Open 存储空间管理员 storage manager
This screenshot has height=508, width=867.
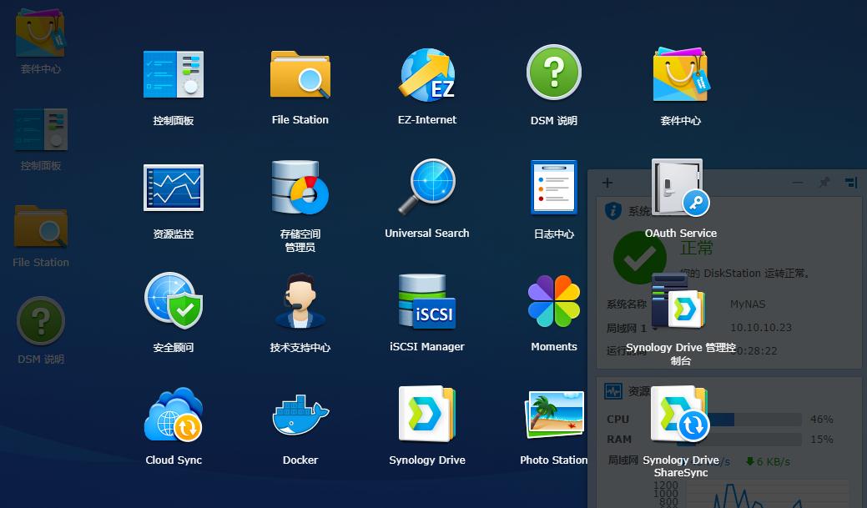(x=300, y=188)
